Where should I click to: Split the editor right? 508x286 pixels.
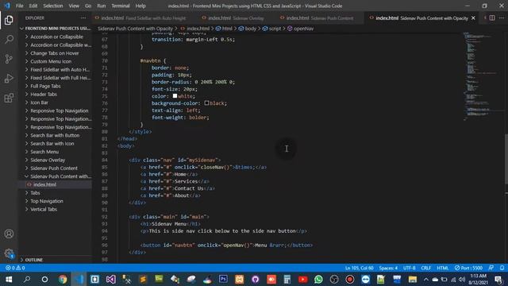[x=492, y=18]
